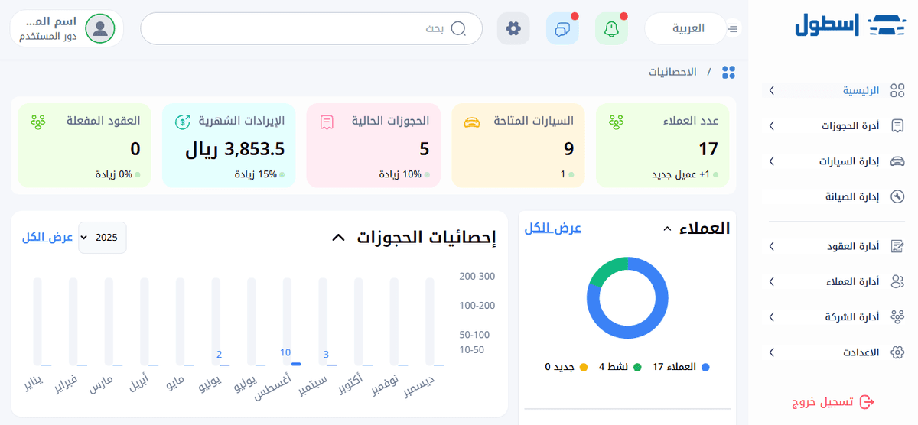The width and height of the screenshot is (918, 425).
Task: Toggle the sidebar collapse menu icon
Action: [x=732, y=28]
